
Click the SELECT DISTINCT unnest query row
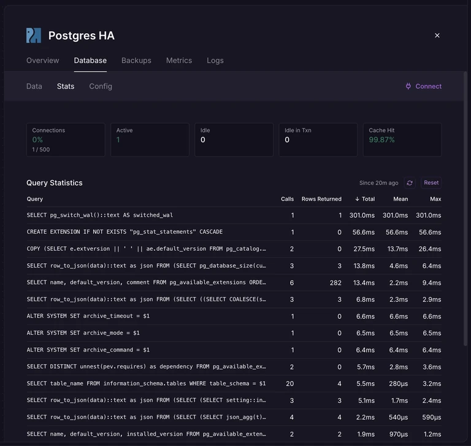point(234,367)
